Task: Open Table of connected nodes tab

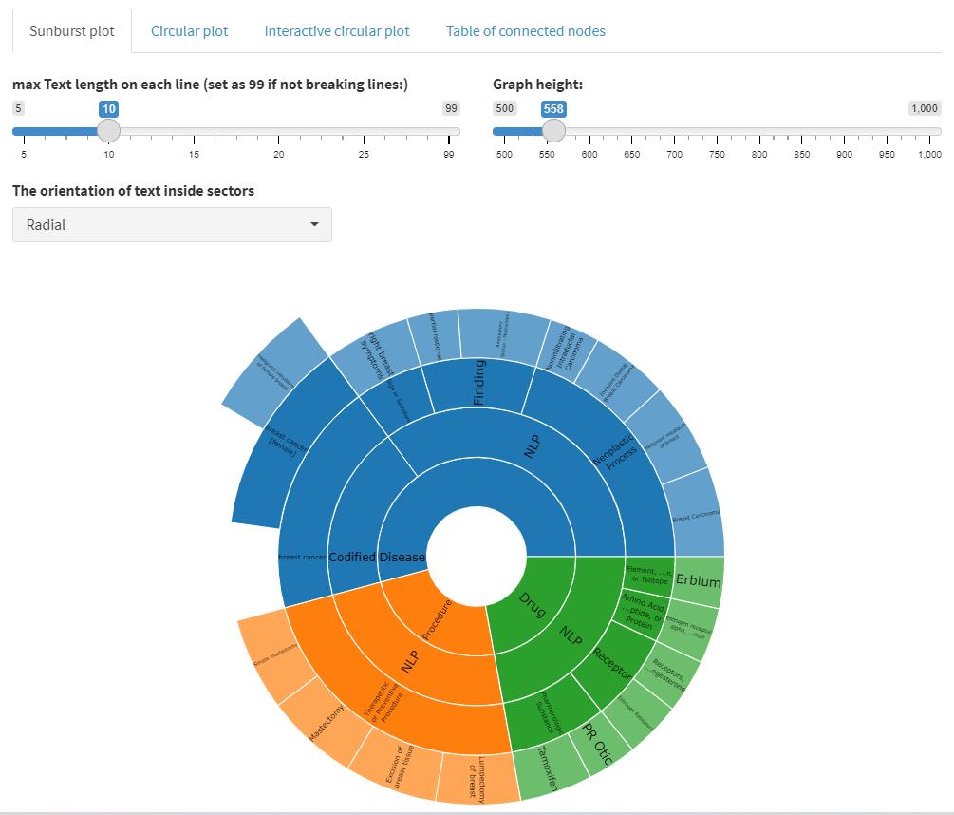Action: tap(525, 31)
